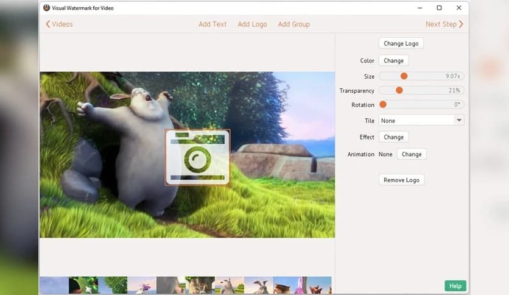This screenshot has width=509, height=295.
Task: Click the 21% transparency value
Action: coord(454,90)
